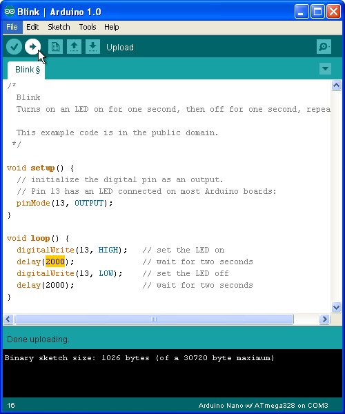Open a sketch with the up-arrow icon
This screenshot has width=345, height=414.
click(x=74, y=47)
